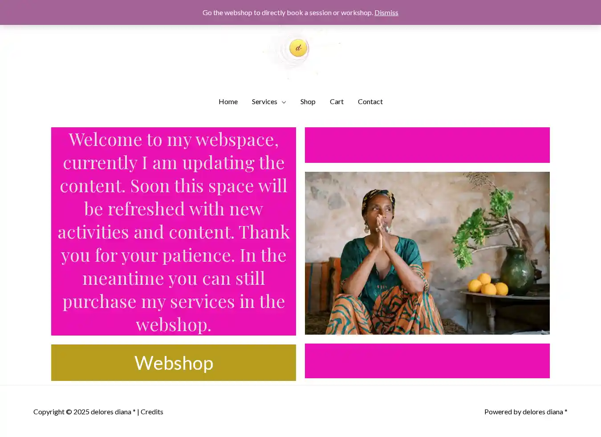The height and width of the screenshot is (437, 601).
Task: Open the Contact page
Action: pyautogui.click(x=370, y=101)
